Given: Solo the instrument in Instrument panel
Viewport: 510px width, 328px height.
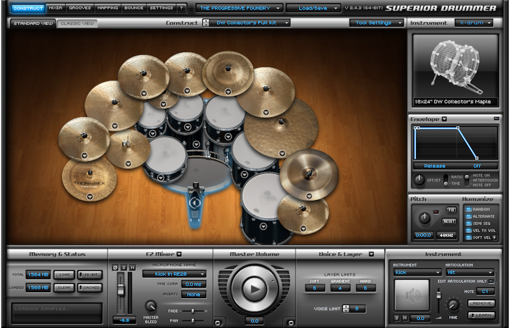Looking at the screenshot, I should click(x=397, y=318).
